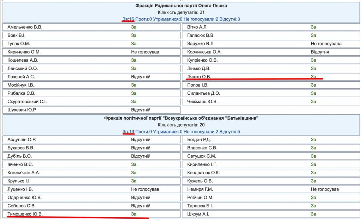Click the name Кожем'якін А.А.

(24, 173)
